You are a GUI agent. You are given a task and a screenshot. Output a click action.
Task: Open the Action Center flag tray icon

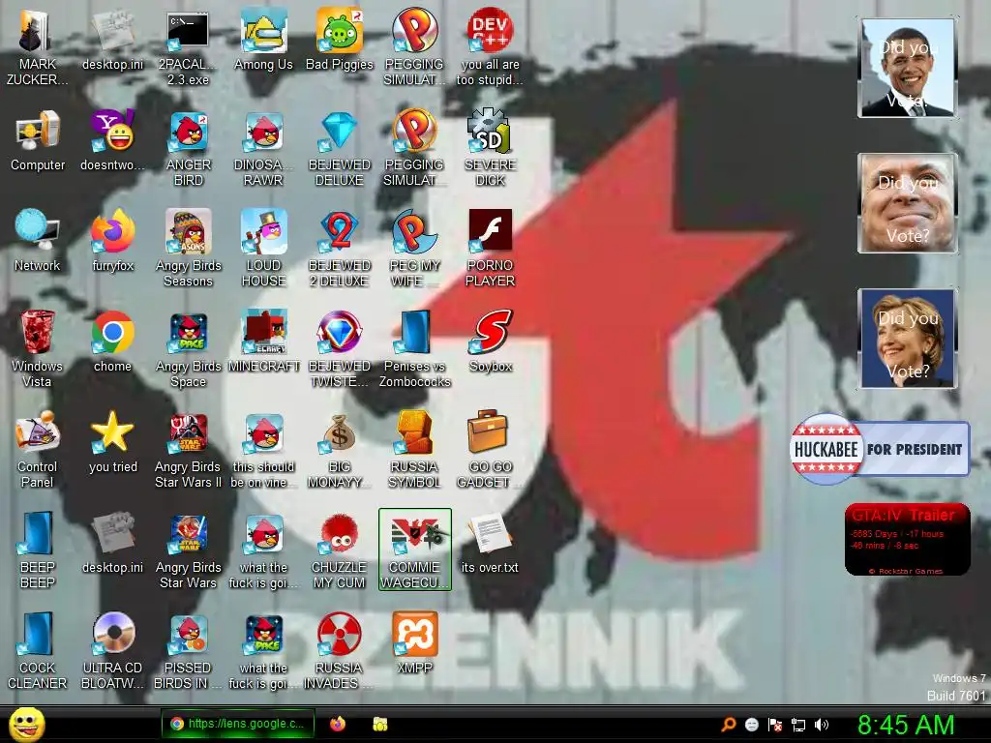tap(775, 724)
